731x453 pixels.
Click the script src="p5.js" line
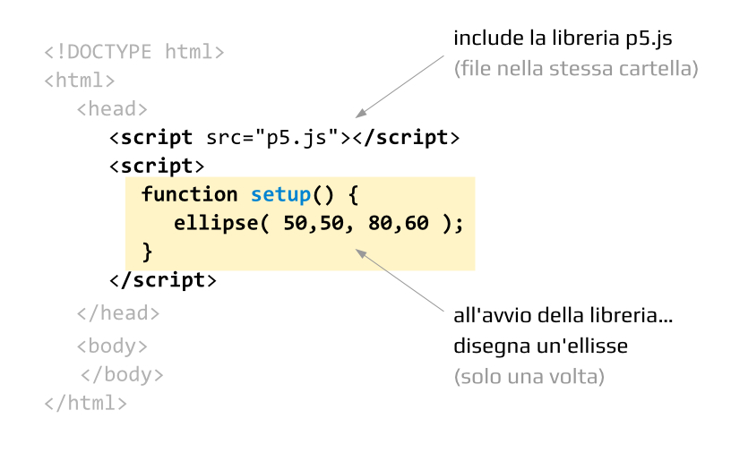point(284,138)
